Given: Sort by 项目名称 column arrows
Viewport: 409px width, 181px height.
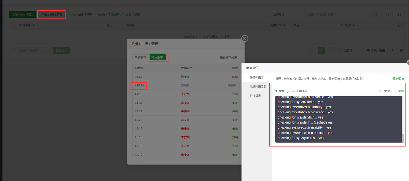Looking at the screenshot, I should click(x=34, y=25).
